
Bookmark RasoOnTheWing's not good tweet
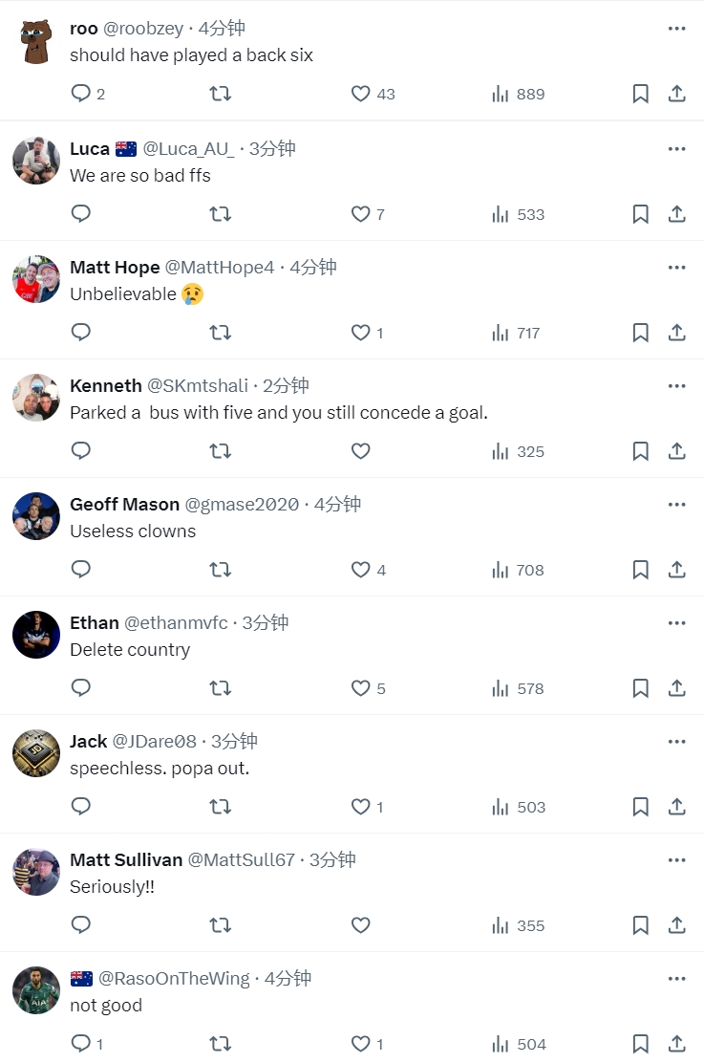(640, 1043)
